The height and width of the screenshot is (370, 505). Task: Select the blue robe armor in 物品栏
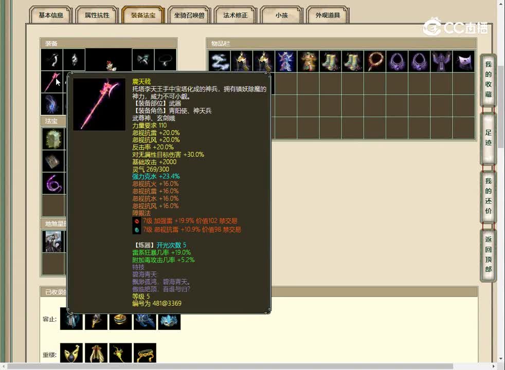click(x=286, y=61)
